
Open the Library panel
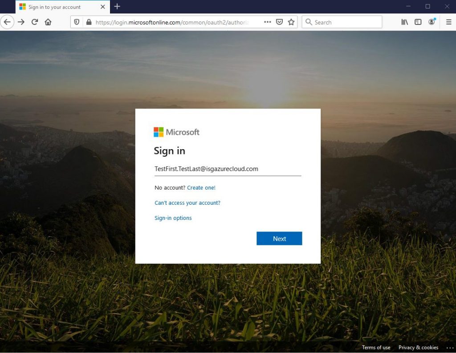tap(404, 22)
